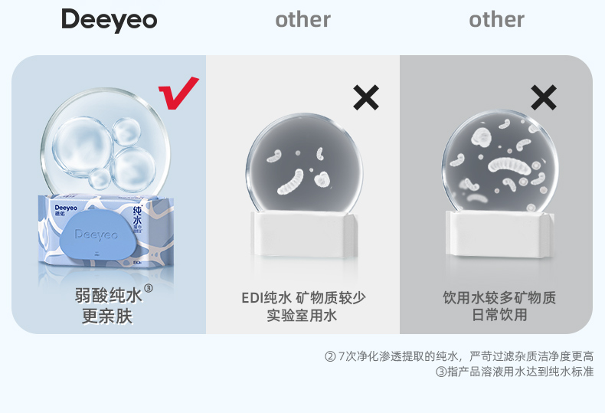Click the 弱酸纯水 更亲肤 caption

[x=109, y=306]
